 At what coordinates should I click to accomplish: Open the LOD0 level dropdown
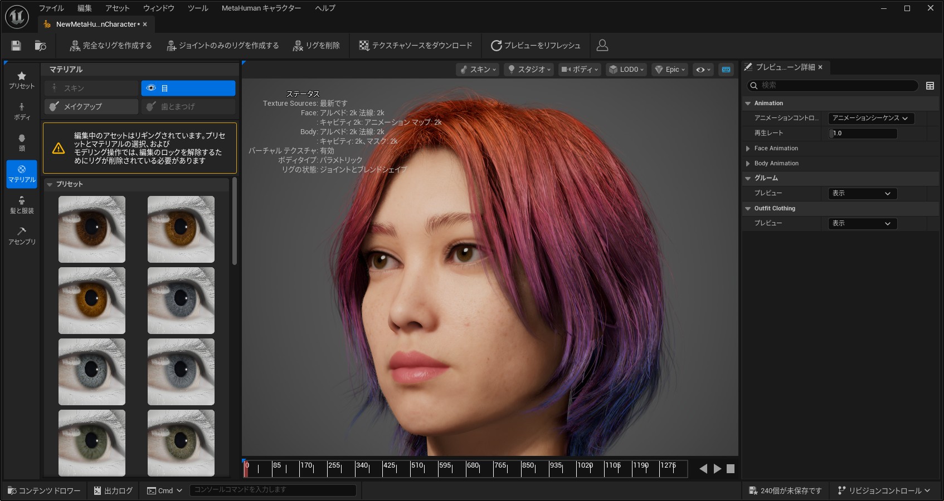tap(626, 70)
